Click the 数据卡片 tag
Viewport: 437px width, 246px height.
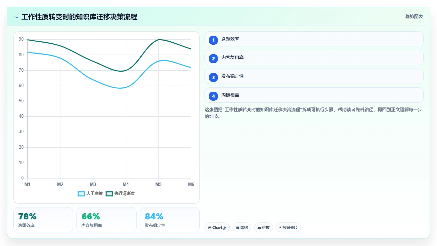point(288,228)
